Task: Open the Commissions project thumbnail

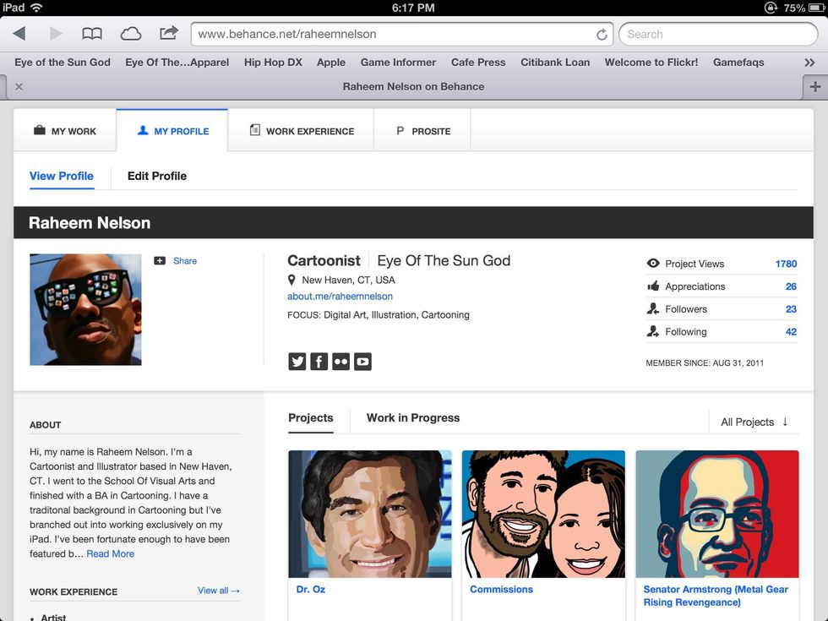Action: pos(543,514)
